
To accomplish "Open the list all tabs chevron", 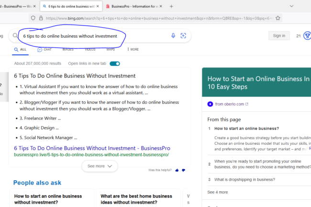I will (291, 6).
